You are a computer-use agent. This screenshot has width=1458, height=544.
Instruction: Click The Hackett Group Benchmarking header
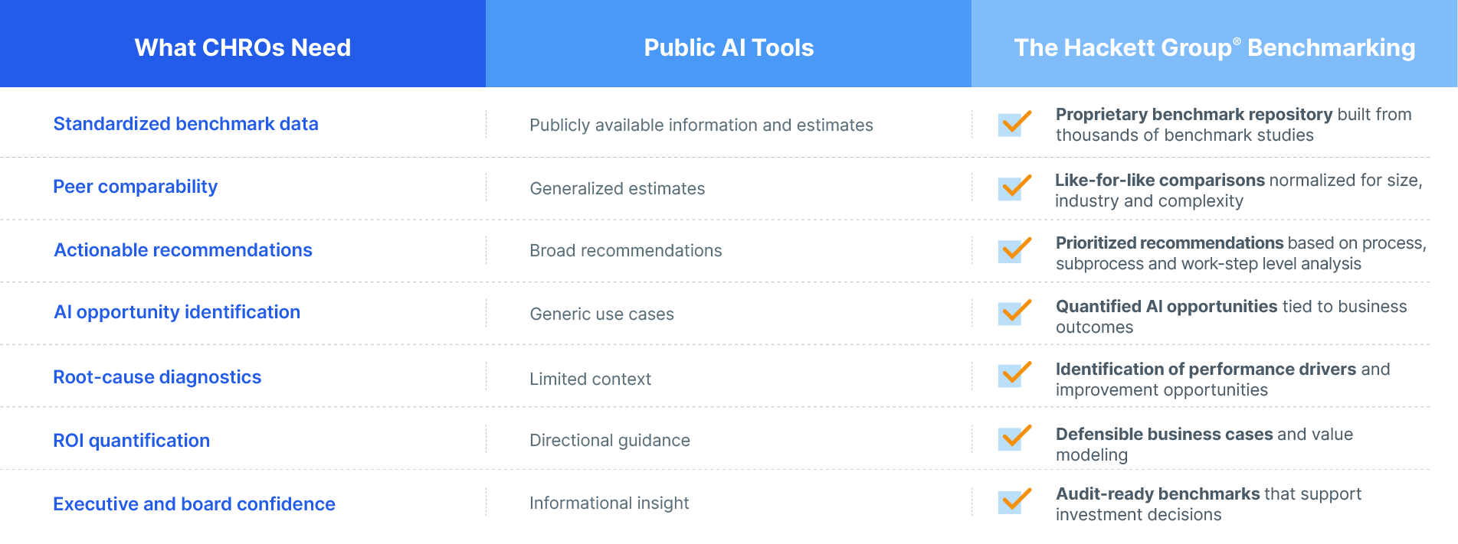(1214, 44)
